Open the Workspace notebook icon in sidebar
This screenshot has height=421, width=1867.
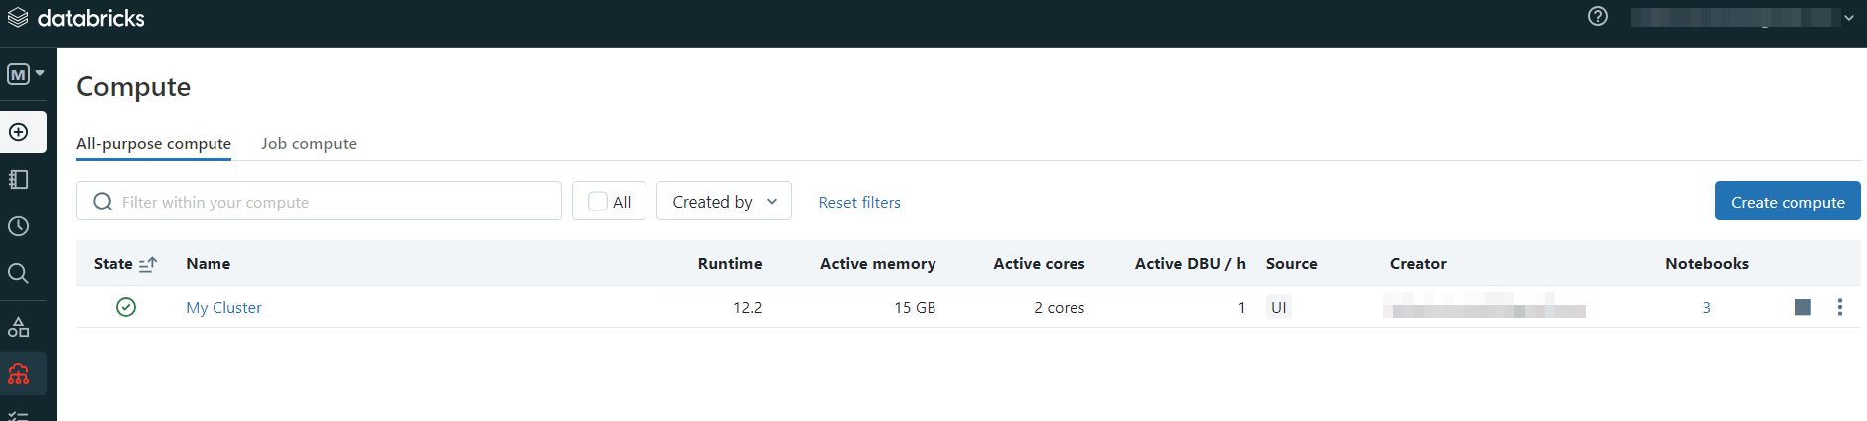point(19,180)
